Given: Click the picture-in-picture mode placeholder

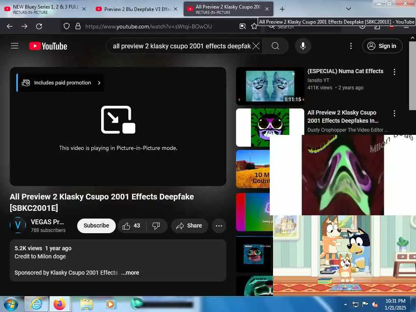Looking at the screenshot, I should (118, 127).
